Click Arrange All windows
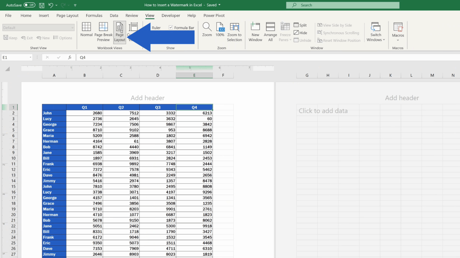The height and width of the screenshot is (258, 460). 270,31
